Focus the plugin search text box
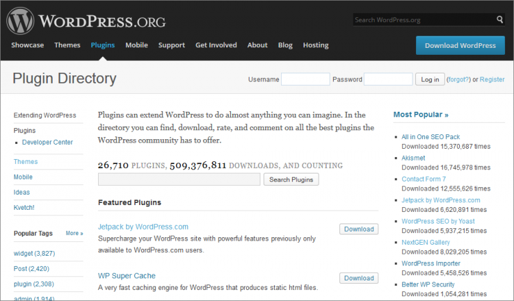This screenshot has width=514, height=301. [179, 180]
